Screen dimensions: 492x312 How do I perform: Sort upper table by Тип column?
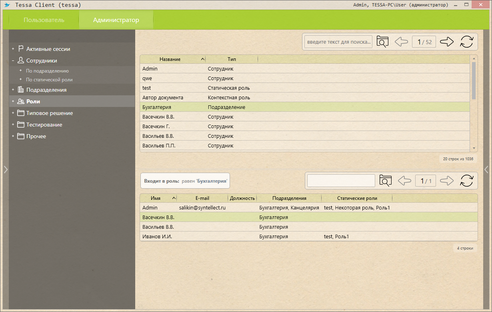tap(232, 59)
